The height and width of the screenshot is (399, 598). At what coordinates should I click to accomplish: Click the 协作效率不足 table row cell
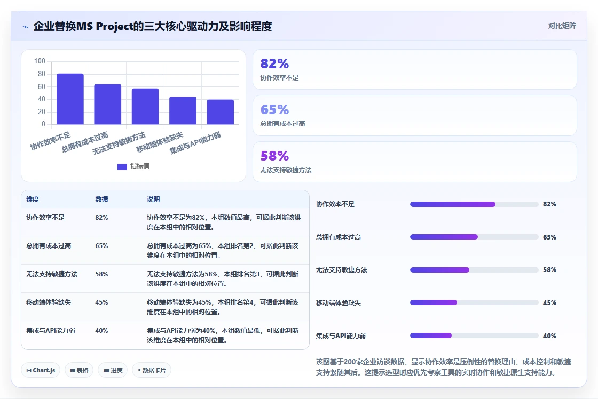click(x=45, y=218)
